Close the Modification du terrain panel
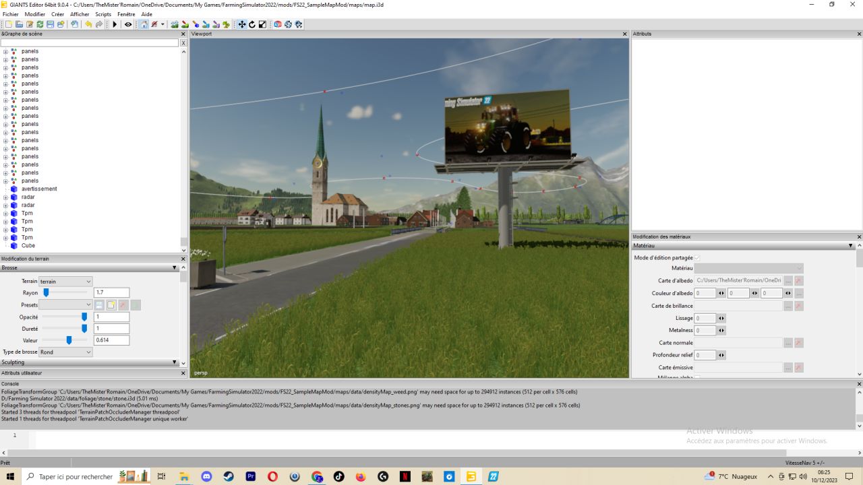Viewport: 863px width, 485px height. (x=183, y=259)
